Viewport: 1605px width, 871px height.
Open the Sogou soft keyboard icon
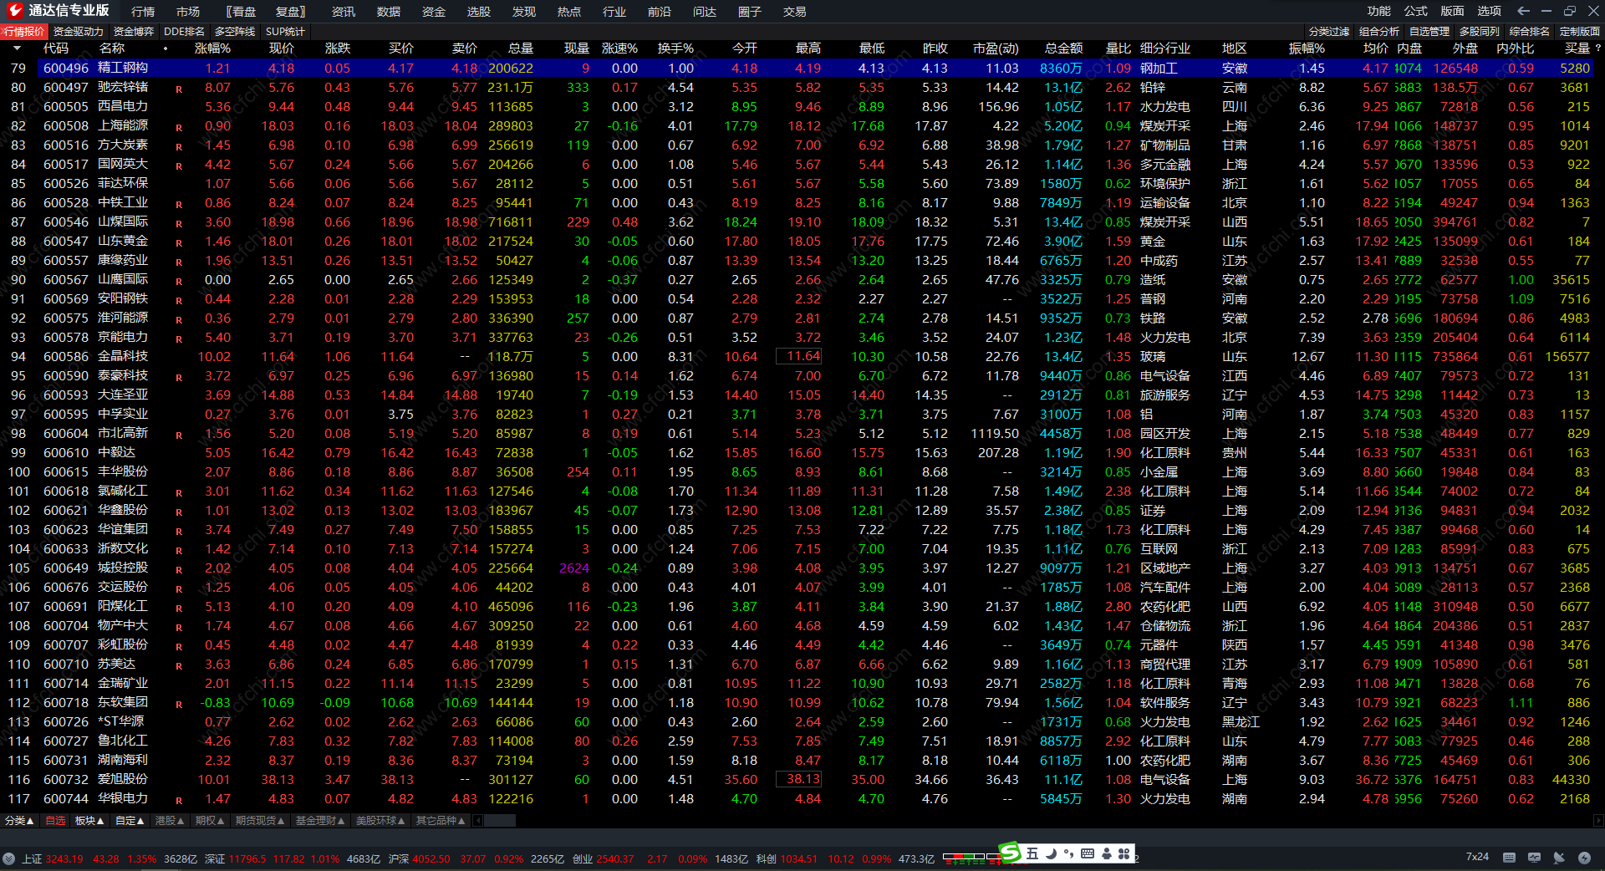coord(1088,853)
